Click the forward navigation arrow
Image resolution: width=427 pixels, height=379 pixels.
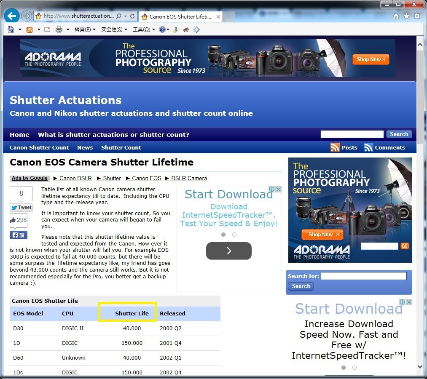[x=26, y=16]
